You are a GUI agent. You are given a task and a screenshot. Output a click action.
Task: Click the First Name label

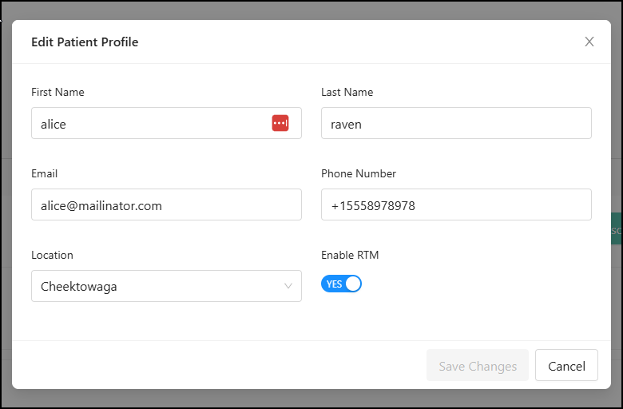58,92
